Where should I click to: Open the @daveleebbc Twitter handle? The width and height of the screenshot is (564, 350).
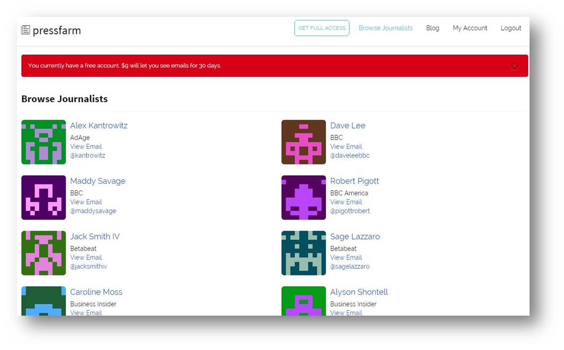click(349, 155)
